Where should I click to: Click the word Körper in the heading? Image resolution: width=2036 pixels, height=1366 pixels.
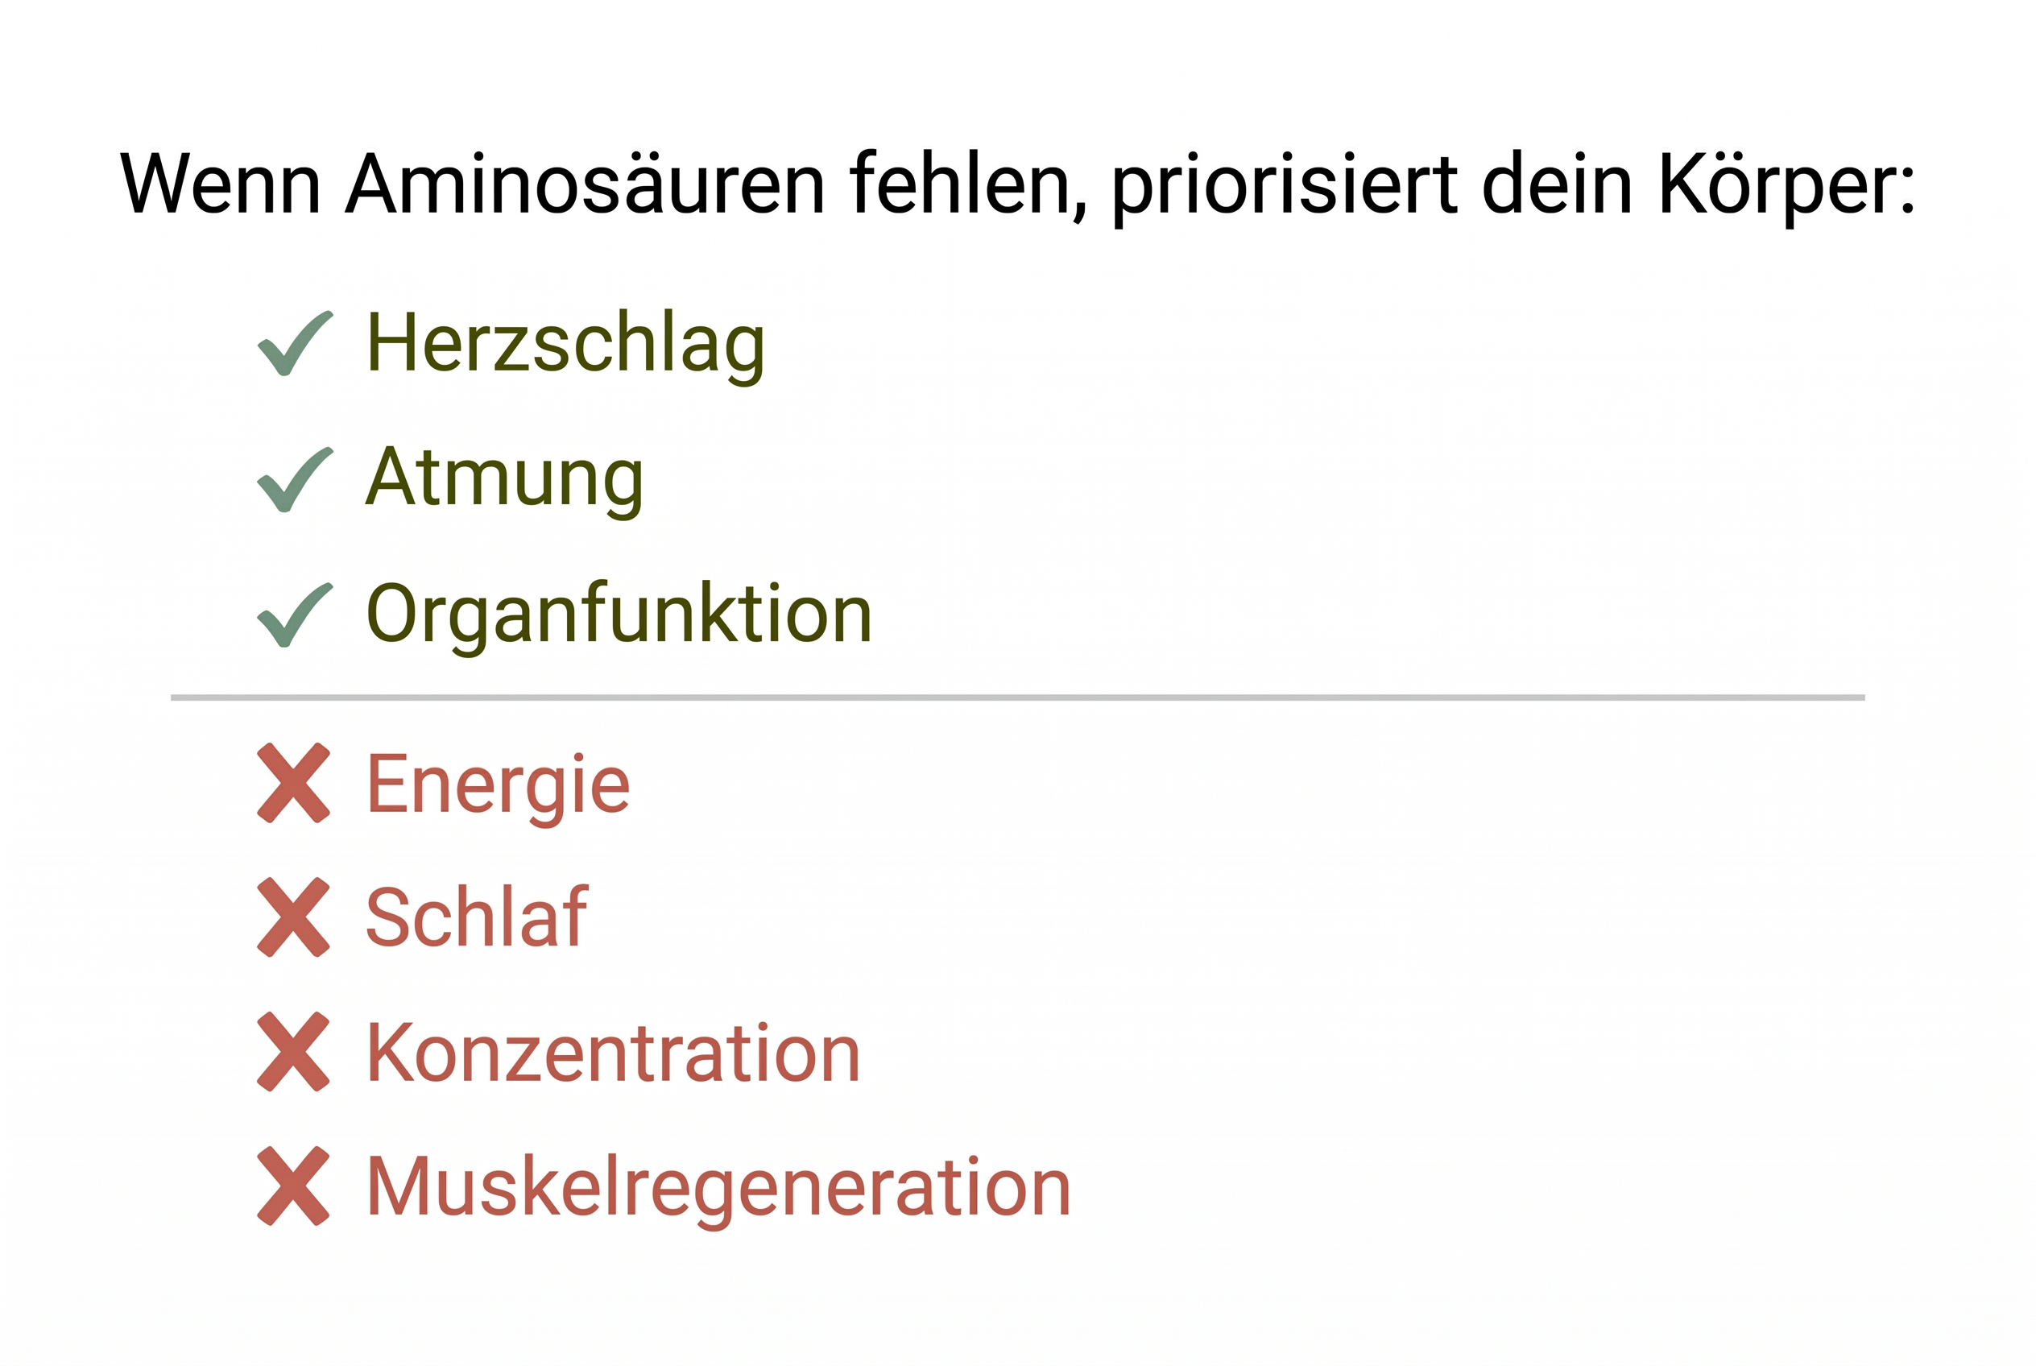point(1786,186)
